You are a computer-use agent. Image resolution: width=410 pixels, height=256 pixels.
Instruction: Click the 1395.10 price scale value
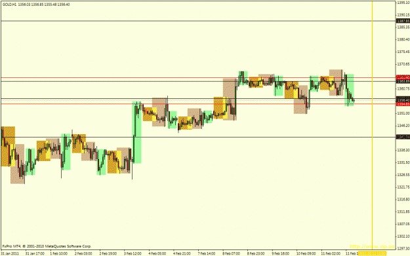403,3
